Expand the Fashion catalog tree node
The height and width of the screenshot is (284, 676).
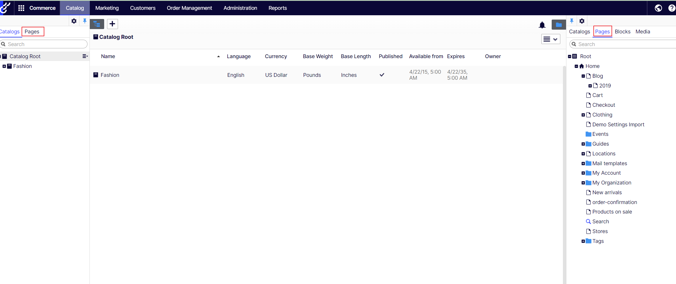(x=4, y=66)
